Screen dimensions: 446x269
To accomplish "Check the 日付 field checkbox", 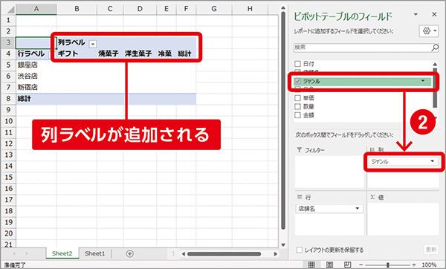I will point(297,64).
